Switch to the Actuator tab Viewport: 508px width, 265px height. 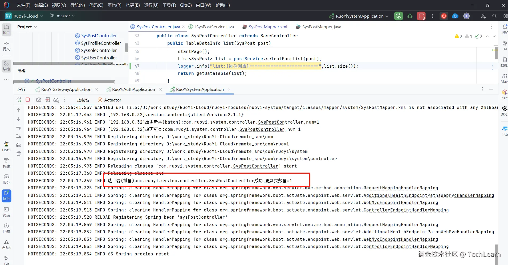(x=109, y=100)
